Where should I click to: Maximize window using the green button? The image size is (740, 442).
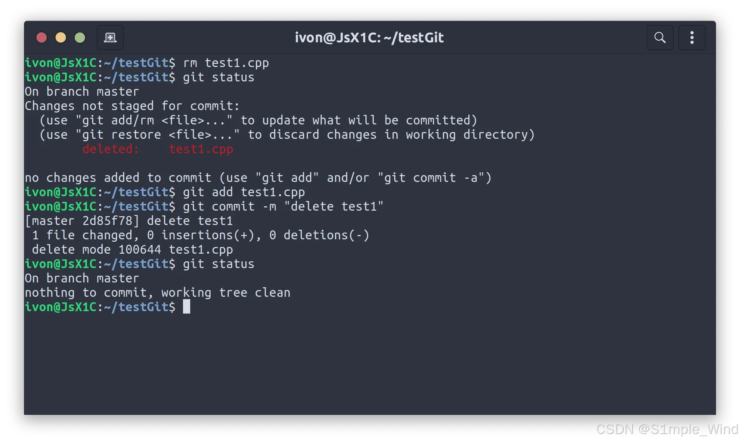pos(80,37)
